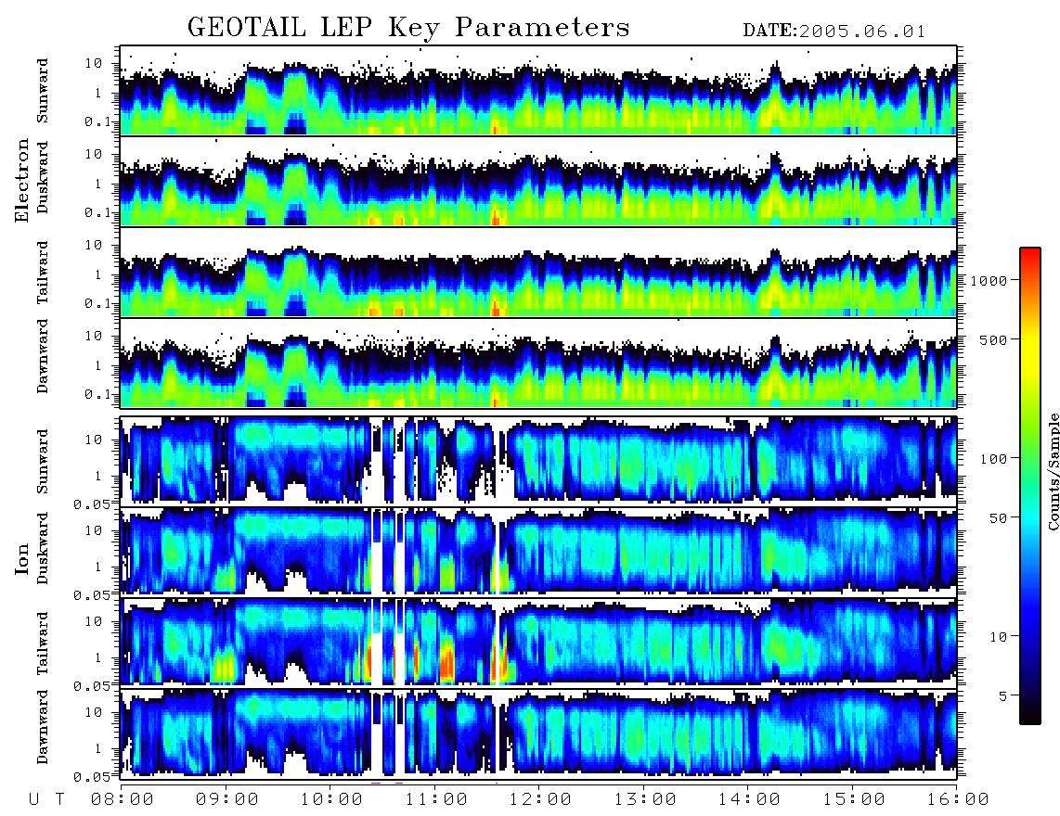Viewport: 1060px width, 816px height.
Task: Click the Electron Tailward panel label
Action: coord(43,273)
